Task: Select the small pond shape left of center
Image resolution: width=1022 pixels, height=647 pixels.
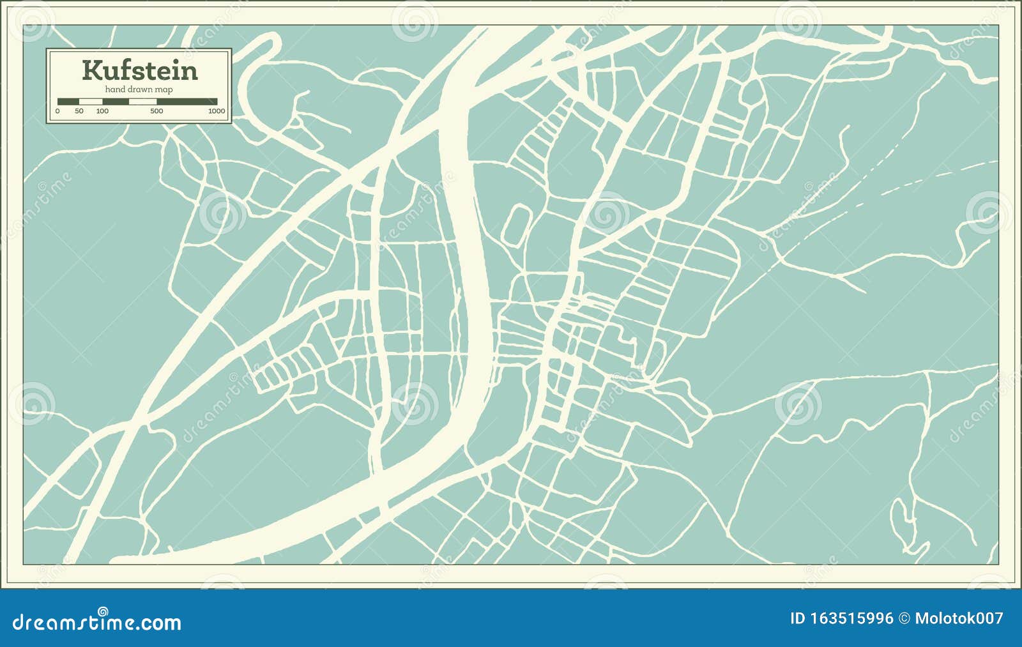Action: click(517, 222)
